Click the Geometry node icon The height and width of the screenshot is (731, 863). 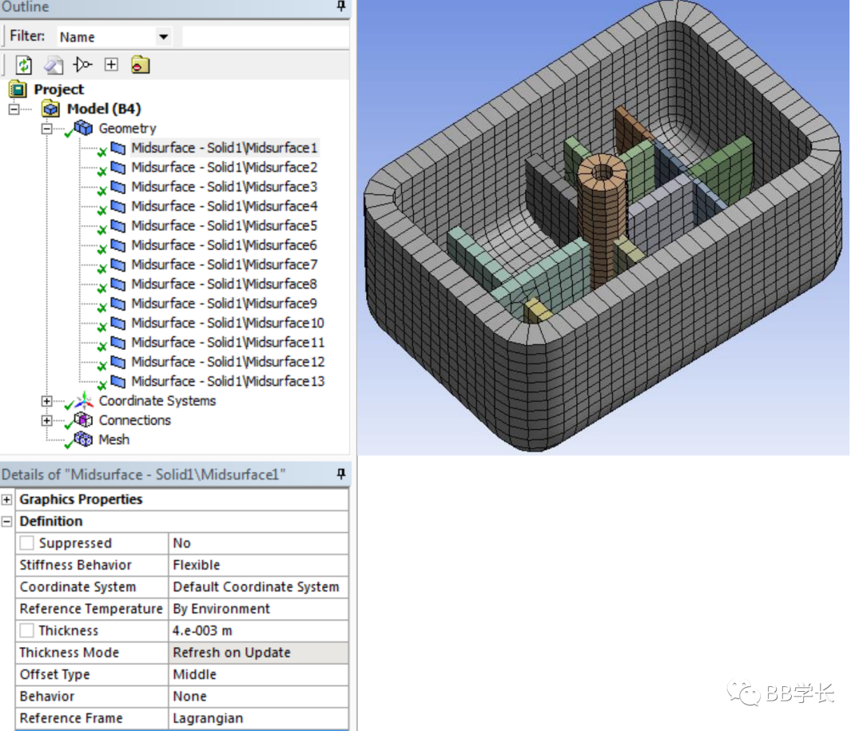click(83, 129)
